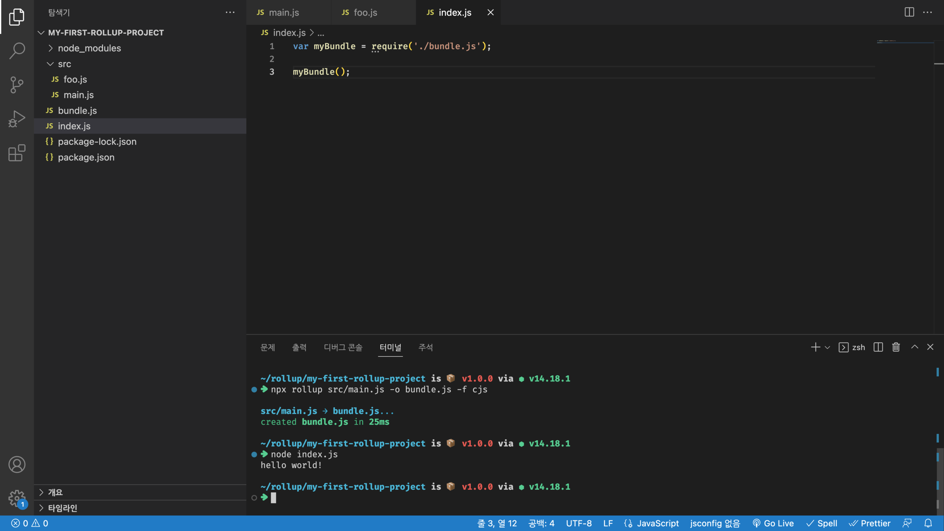This screenshot has height=531, width=944.
Task: Open the Source Control view
Action: [17, 84]
